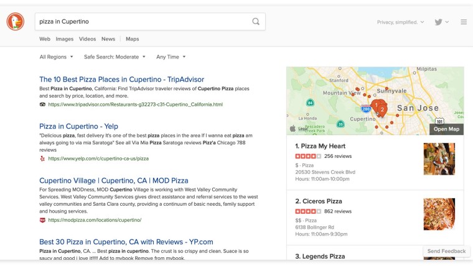Expand the All Regions dropdown

pos(56,57)
